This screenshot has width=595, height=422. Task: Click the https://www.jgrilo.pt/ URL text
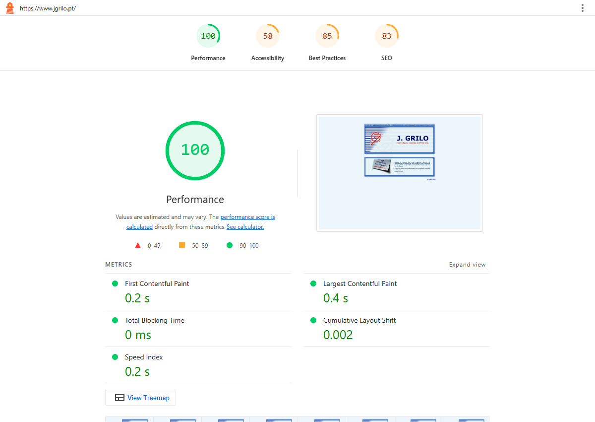click(x=48, y=8)
